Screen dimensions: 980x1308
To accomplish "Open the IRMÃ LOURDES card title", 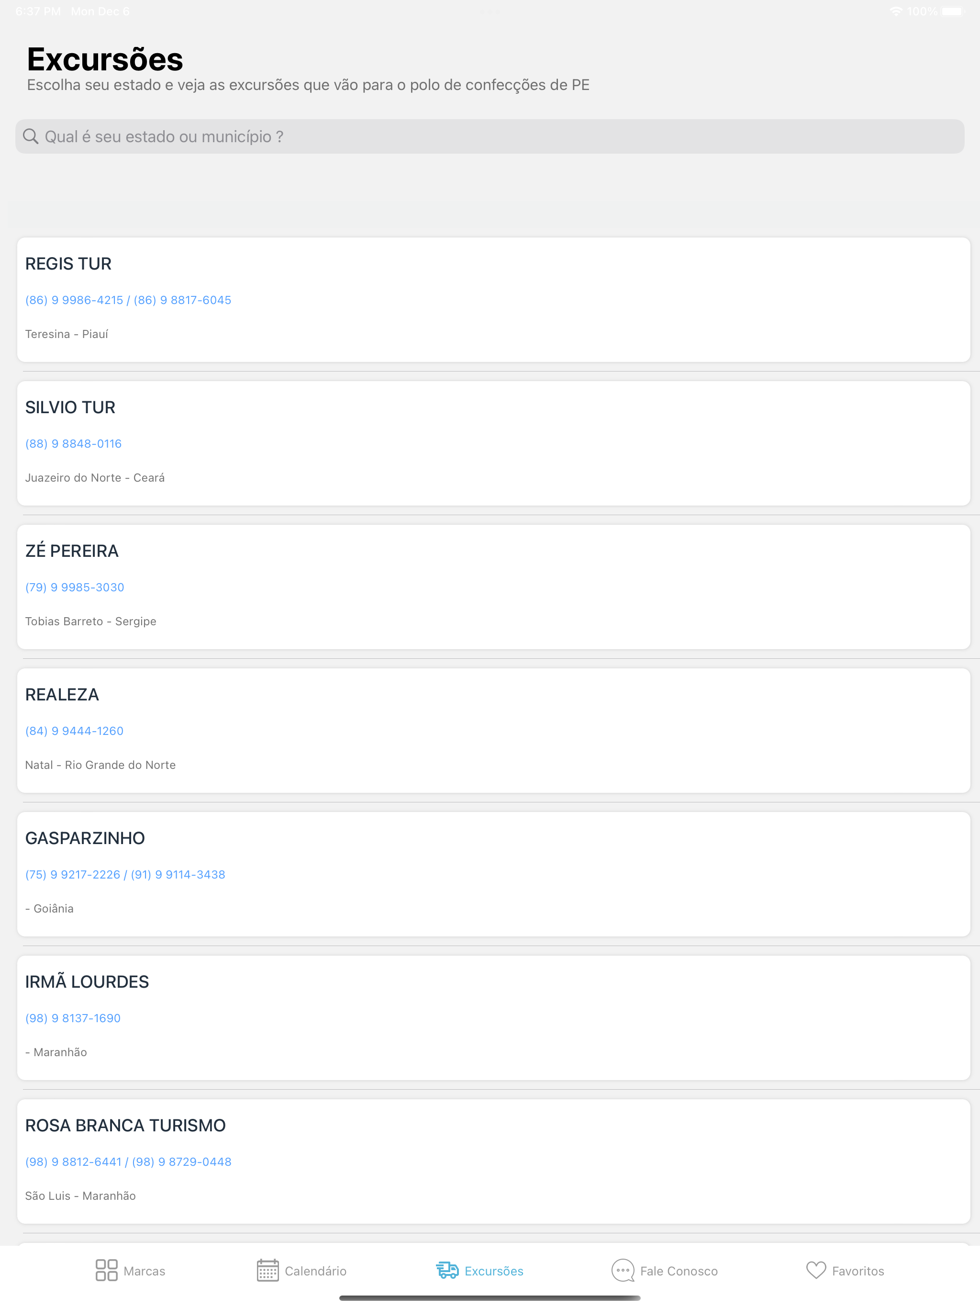I will pyautogui.click(x=87, y=981).
